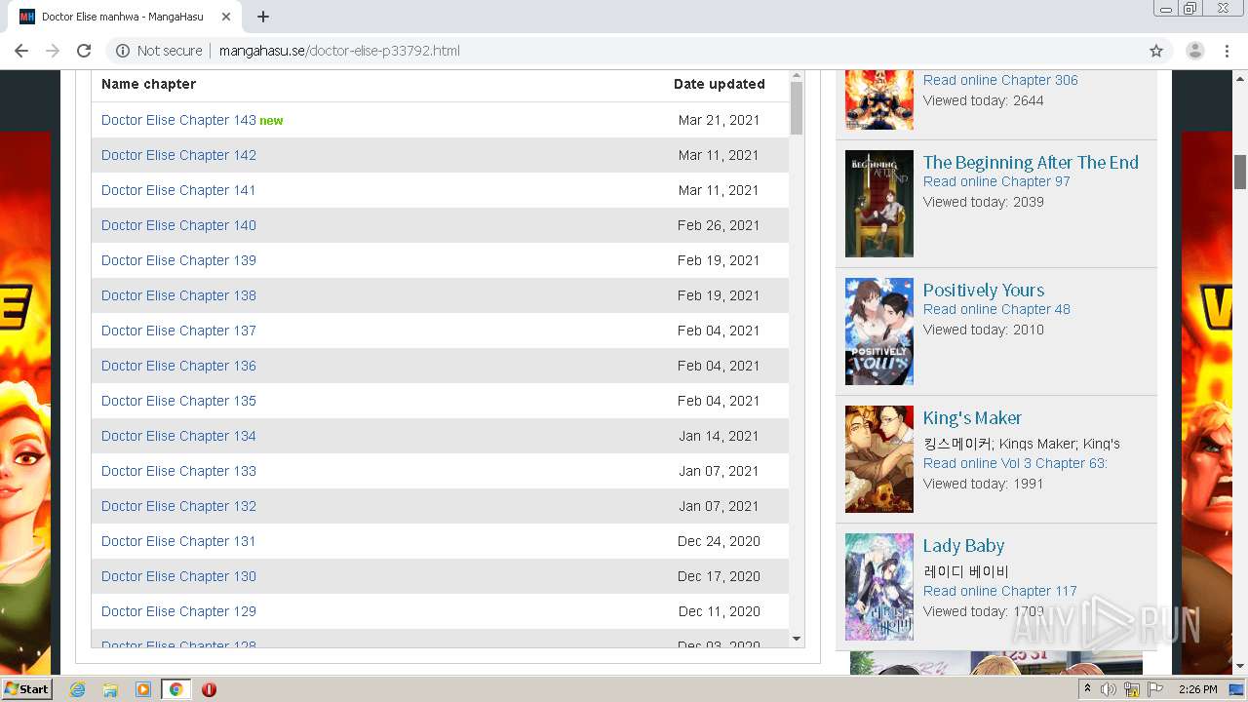Show hidden system tray icons
This screenshot has width=1248, height=702.
tap(1087, 689)
